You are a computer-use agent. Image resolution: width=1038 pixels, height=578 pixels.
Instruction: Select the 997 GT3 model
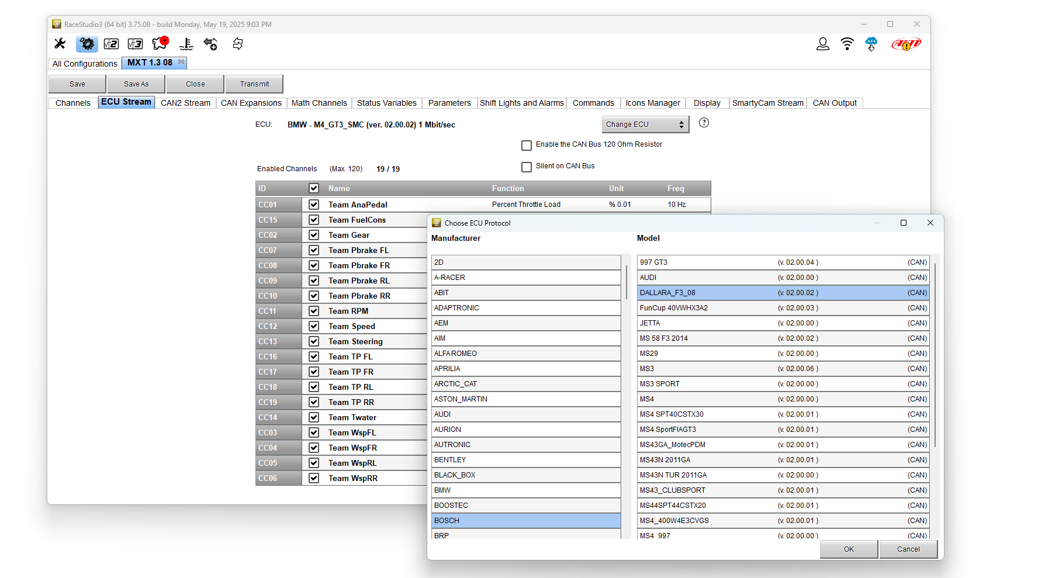783,262
